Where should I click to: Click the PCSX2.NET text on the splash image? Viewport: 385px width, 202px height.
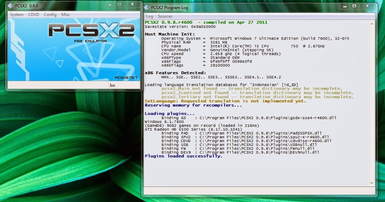(126, 78)
